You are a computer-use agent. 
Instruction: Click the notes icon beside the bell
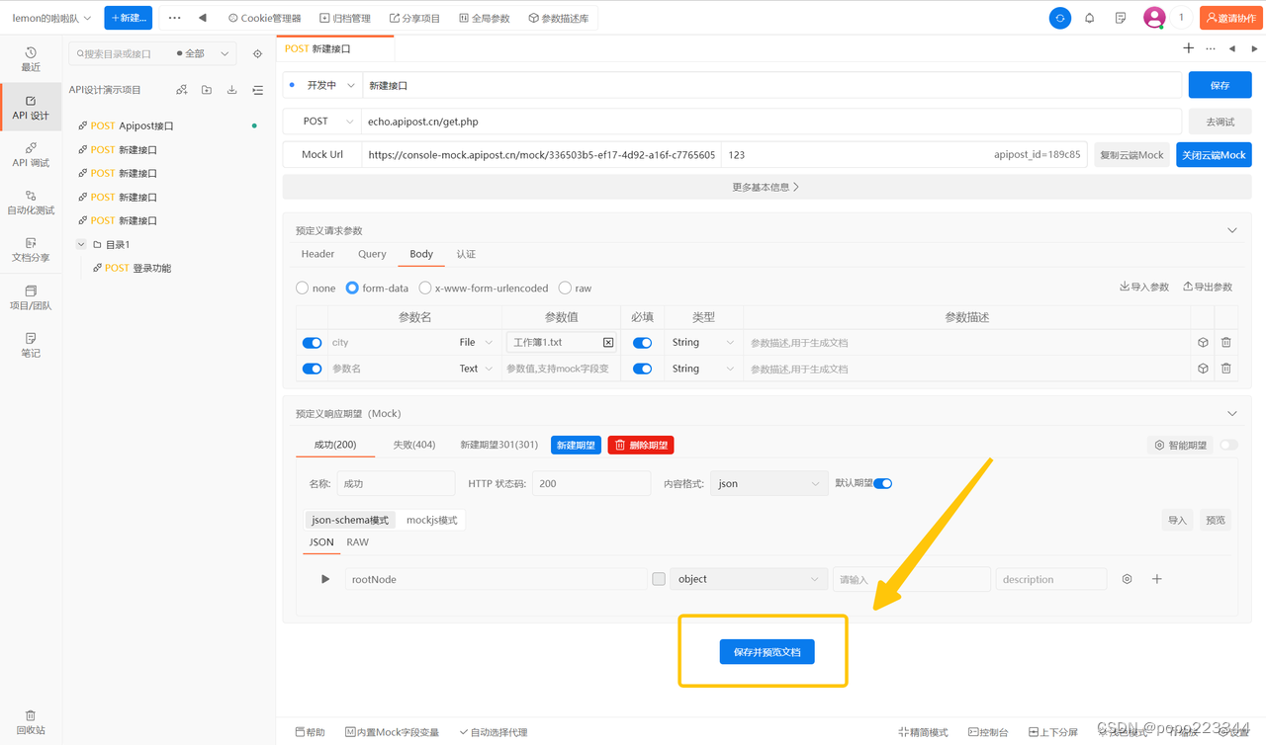(x=1121, y=18)
